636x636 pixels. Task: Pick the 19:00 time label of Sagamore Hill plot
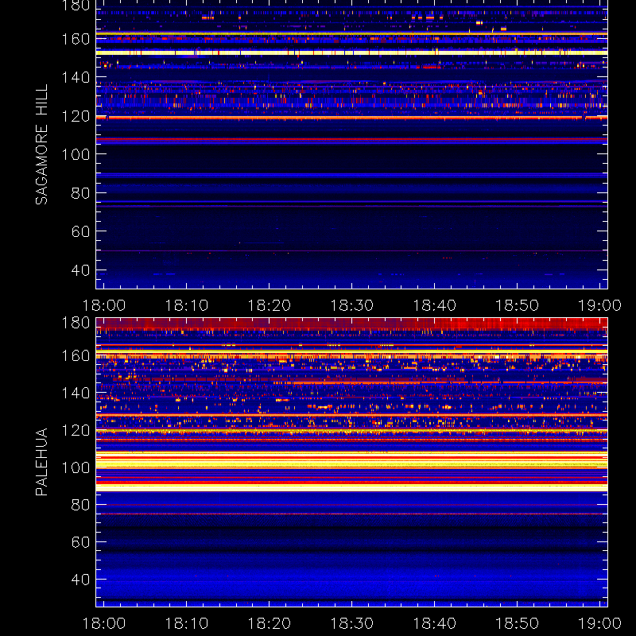[599, 305]
